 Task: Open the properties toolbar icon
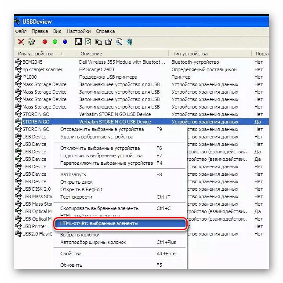pos(108,42)
